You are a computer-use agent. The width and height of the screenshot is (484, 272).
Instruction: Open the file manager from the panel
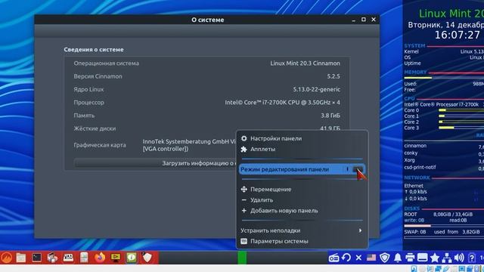click(x=21, y=258)
